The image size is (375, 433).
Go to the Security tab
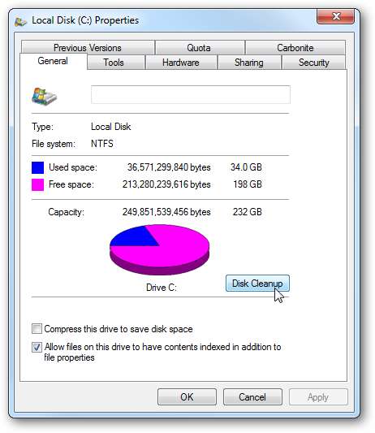[x=313, y=63]
